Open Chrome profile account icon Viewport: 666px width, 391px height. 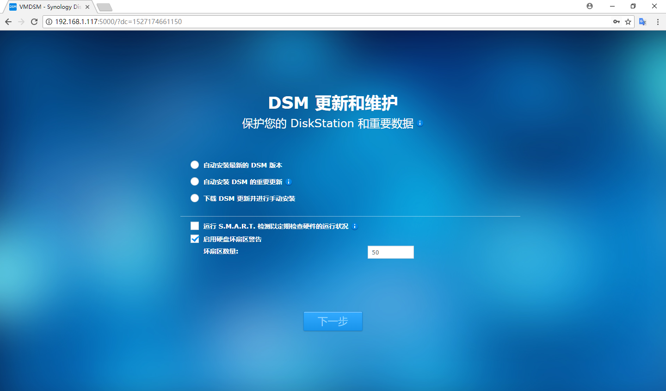[x=590, y=6]
